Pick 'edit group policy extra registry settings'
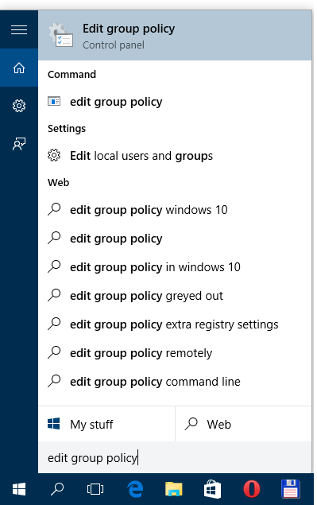This screenshot has height=505, width=317. [x=175, y=324]
